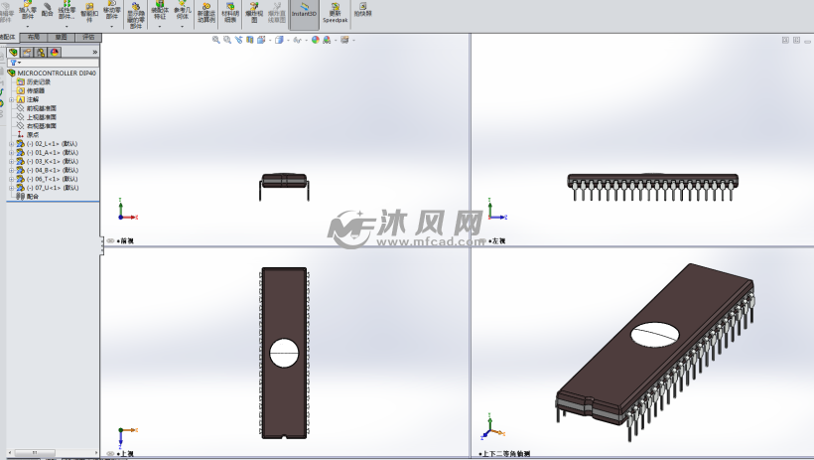The image size is (814, 460).
Task: Open dropdown under Assembly Features tool
Action: (x=160, y=26)
